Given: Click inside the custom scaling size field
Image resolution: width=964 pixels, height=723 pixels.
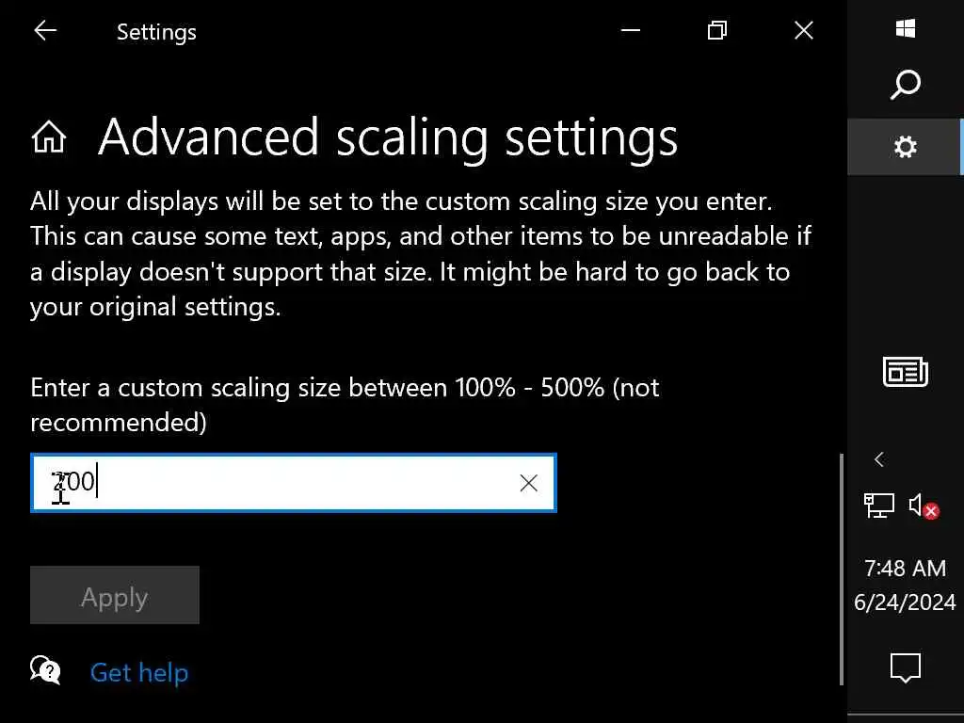Looking at the screenshot, I should (x=282, y=483).
